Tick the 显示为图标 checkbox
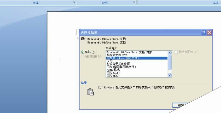 (176, 52)
